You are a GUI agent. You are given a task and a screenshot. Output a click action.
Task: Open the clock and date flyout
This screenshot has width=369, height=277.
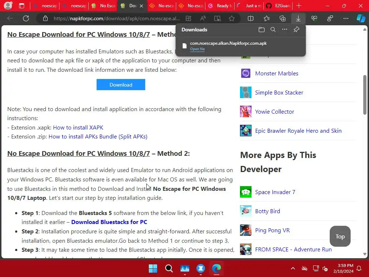point(343,268)
